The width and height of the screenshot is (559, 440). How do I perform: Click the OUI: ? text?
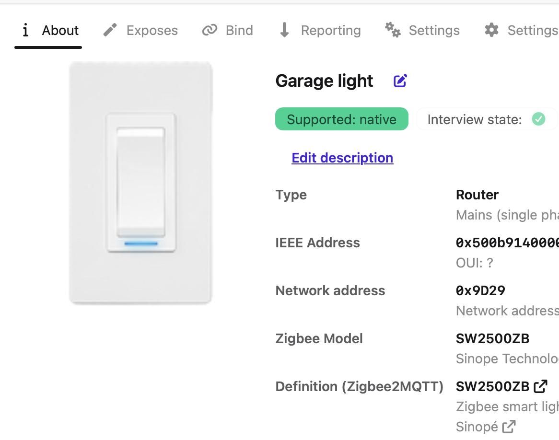coord(475,263)
